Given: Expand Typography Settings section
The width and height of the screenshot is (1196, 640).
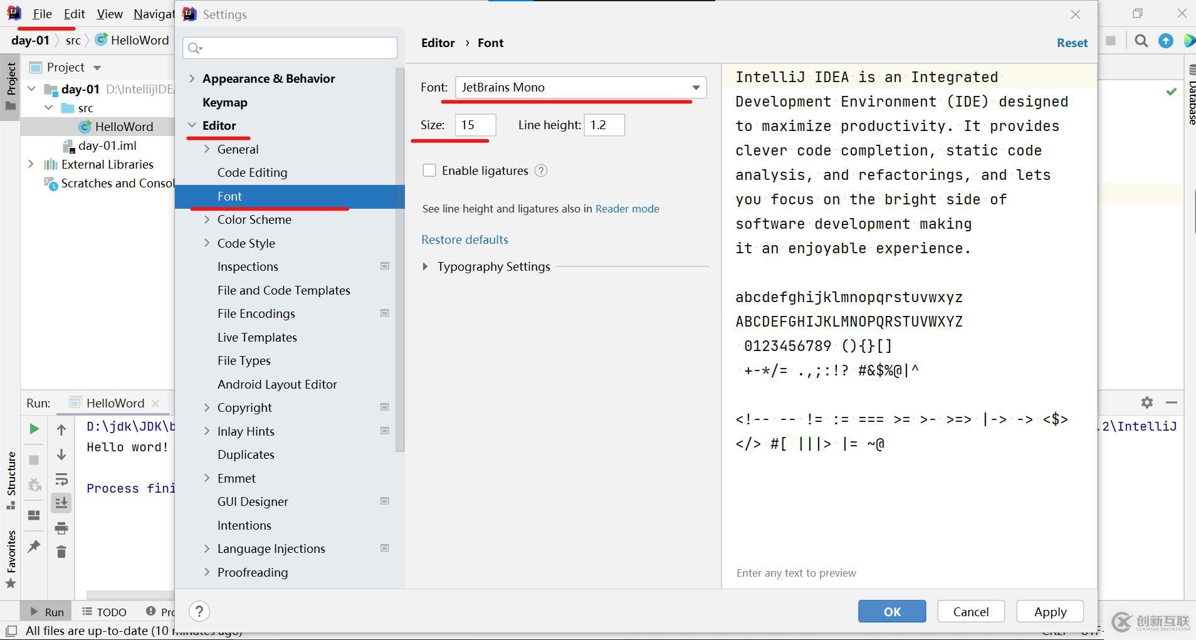Looking at the screenshot, I should coord(426,266).
